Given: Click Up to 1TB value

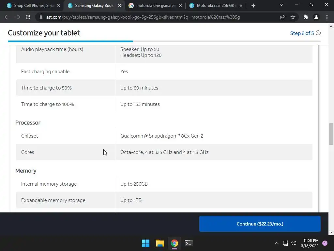Looking at the screenshot, I should click(x=131, y=200).
